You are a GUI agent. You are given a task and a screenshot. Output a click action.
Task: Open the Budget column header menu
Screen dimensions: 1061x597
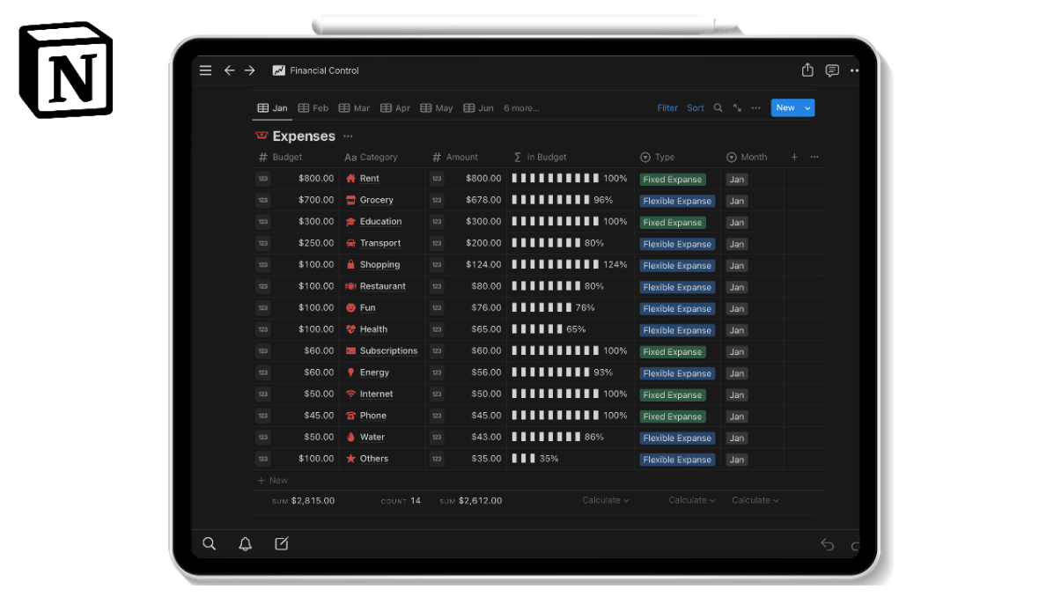pos(280,157)
